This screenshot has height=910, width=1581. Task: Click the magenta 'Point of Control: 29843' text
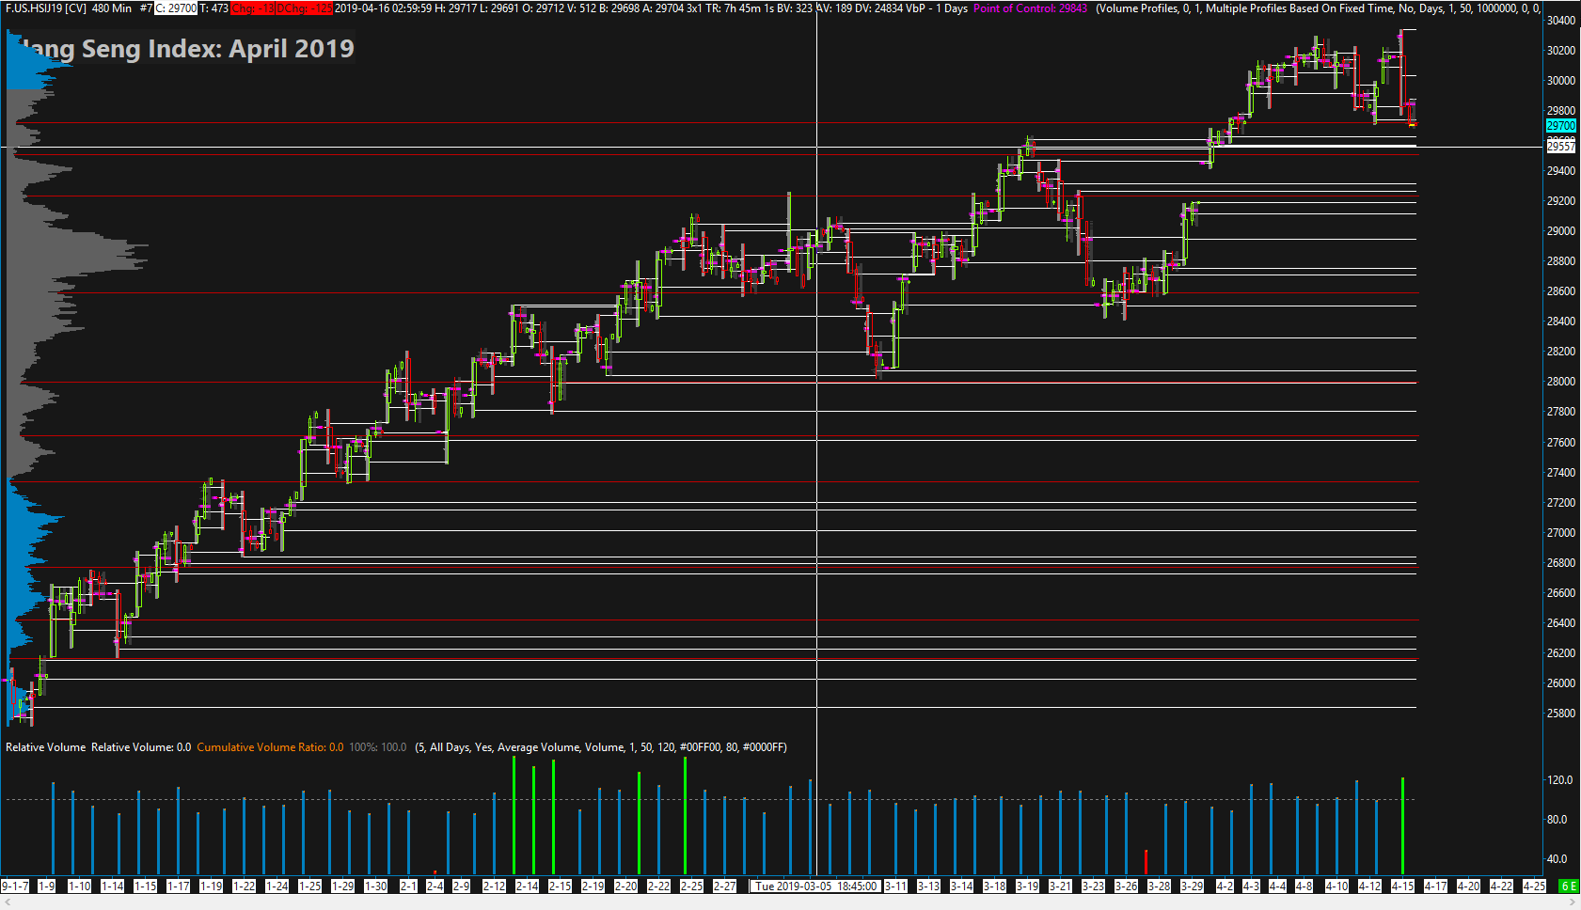1030,8
